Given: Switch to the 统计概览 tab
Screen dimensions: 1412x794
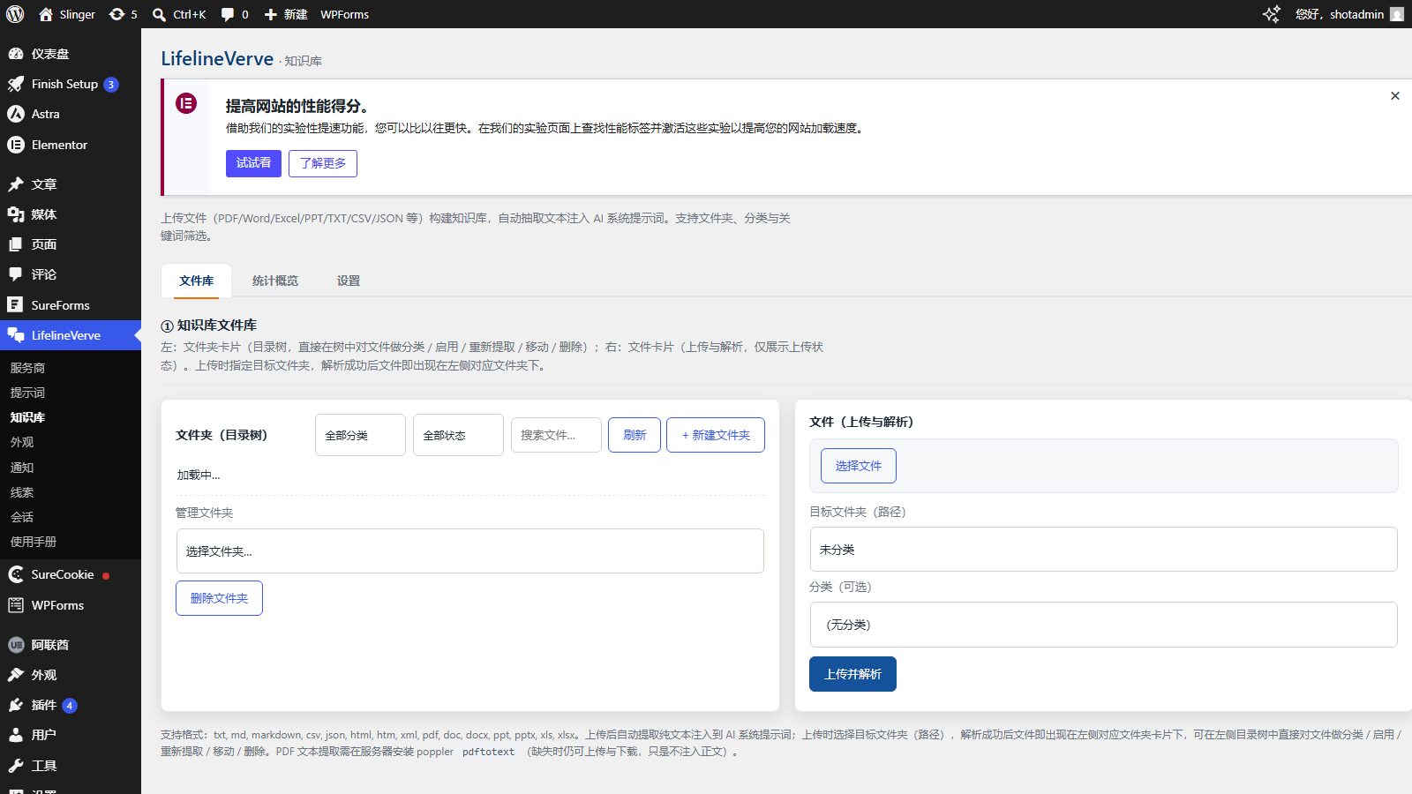Looking at the screenshot, I should coord(275,281).
